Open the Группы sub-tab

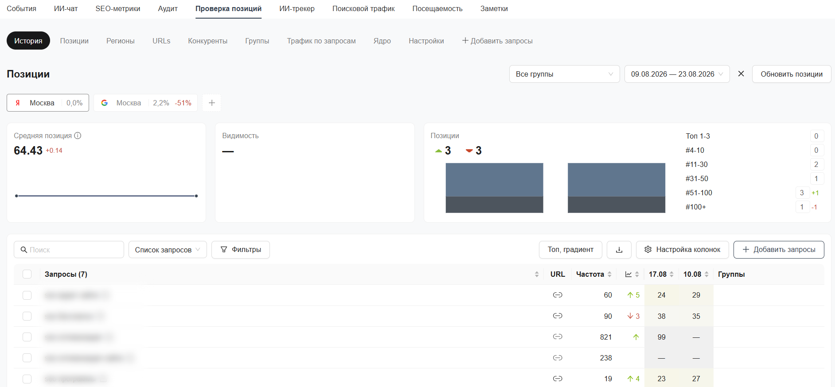coord(257,41)
